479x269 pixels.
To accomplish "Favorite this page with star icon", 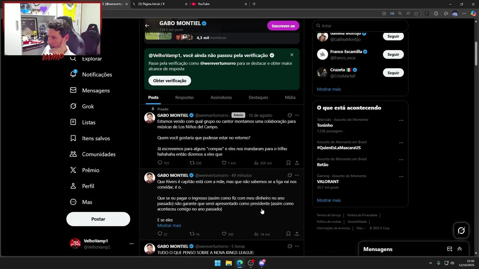I will pyautogui.click(x=416, y=13).
